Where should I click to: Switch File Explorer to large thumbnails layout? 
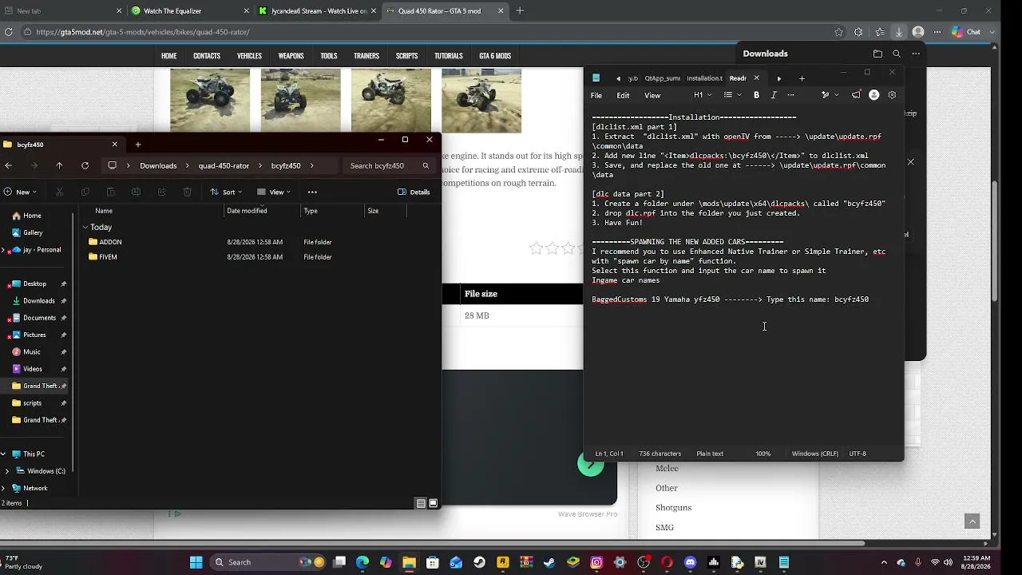(x=433, y=503)
